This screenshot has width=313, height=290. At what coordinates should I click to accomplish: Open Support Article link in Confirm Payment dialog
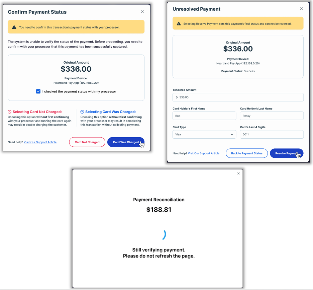pos(40,142)
